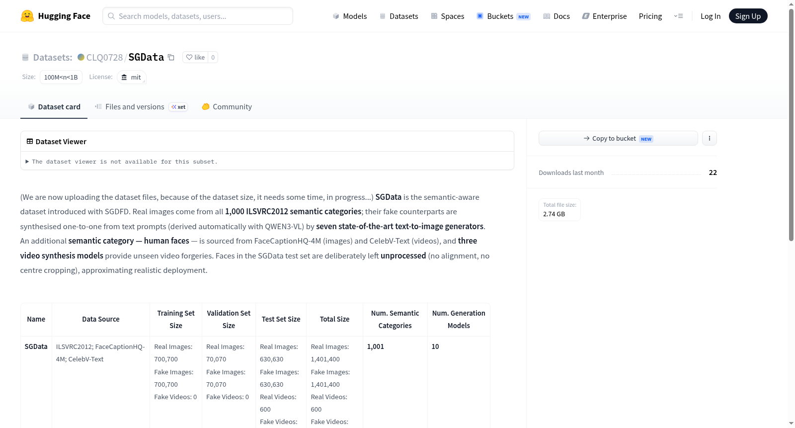Open Buckets in the navigation bar
Viewport: 795px width, 428px height.
tap(503, 16)
